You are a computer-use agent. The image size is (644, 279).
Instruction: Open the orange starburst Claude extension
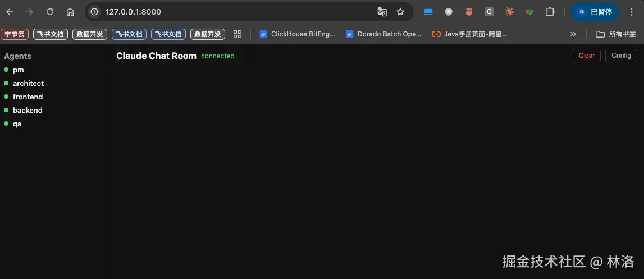[509, 12]
